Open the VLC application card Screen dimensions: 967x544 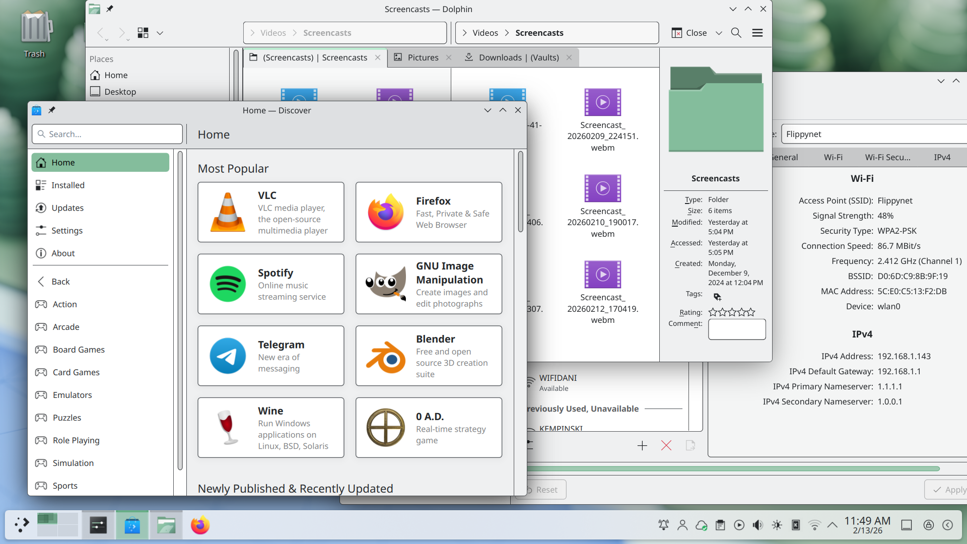click(x=270, y=212)
